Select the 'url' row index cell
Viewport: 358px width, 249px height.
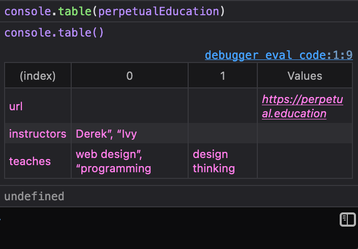click(x=38, y=106)
